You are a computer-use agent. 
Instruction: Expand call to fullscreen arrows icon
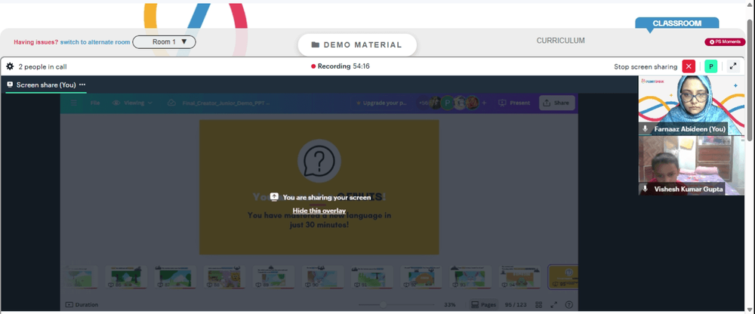(x=733, y=66)
